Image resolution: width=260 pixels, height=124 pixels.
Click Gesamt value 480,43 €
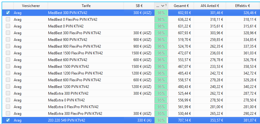184,86
